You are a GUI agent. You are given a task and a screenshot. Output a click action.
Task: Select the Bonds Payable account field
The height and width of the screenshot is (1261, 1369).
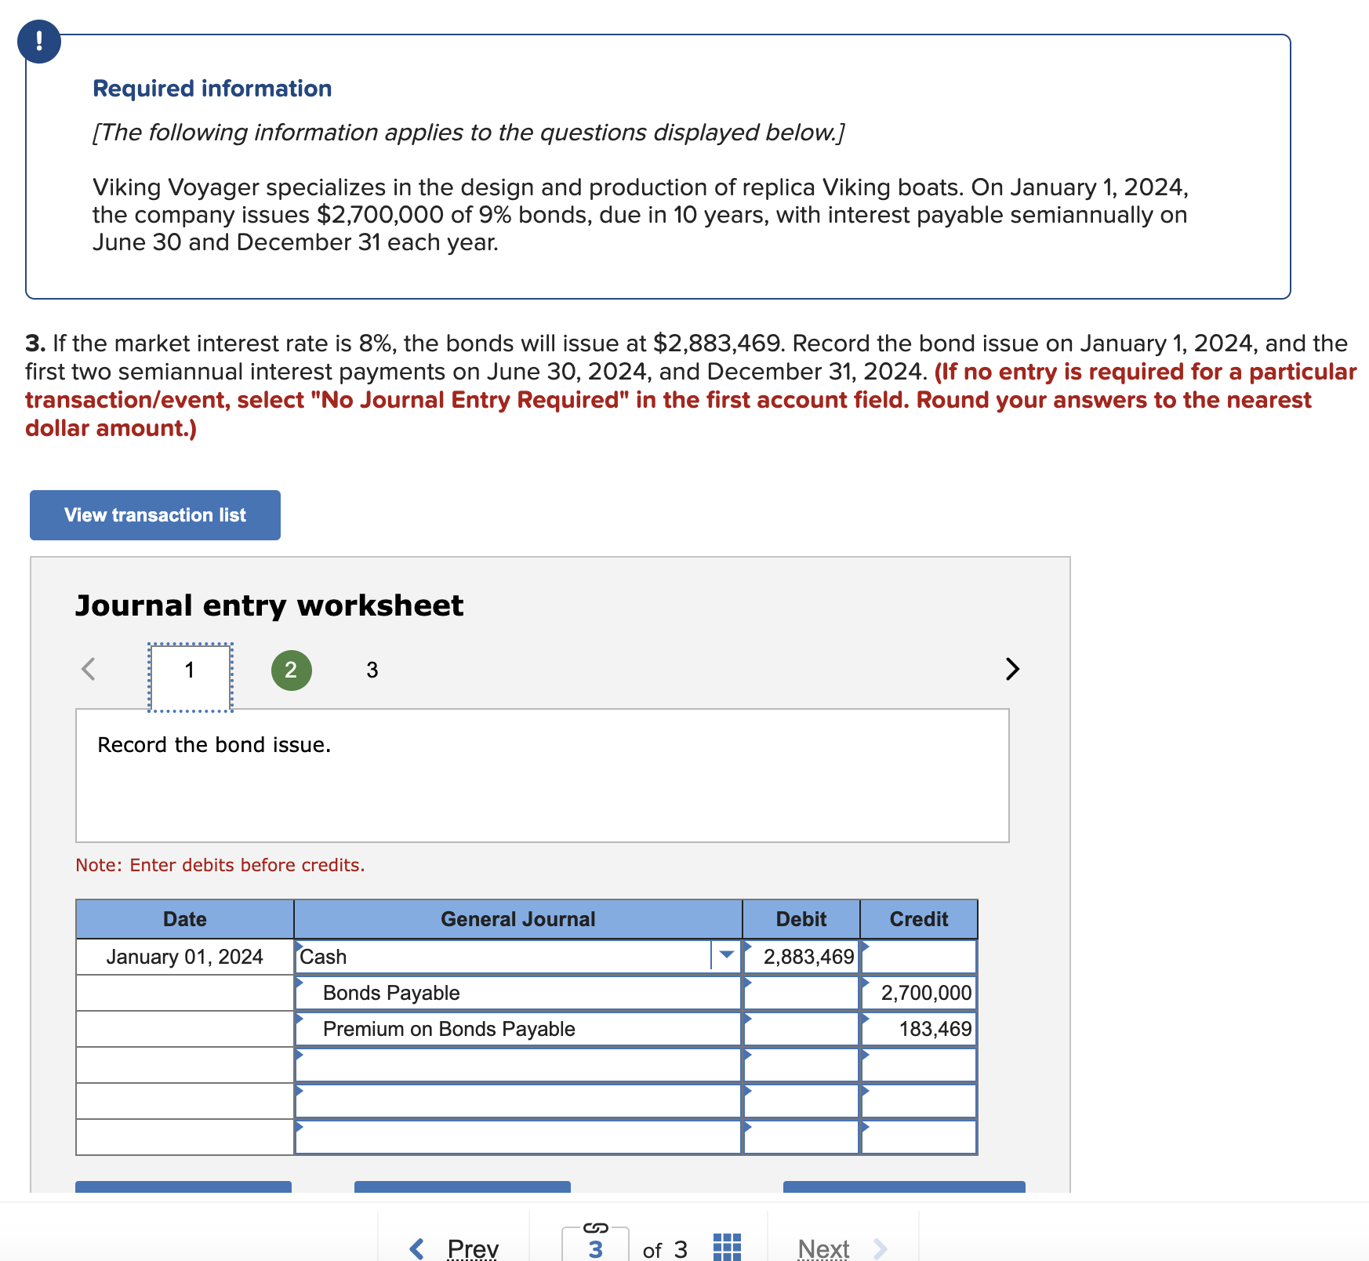[x=518, y=993]
